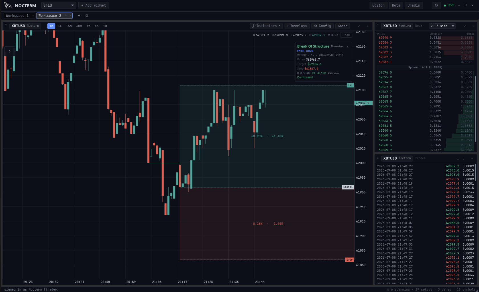
Task: Minimize the trades pane
Action: (x=458, y=158)
